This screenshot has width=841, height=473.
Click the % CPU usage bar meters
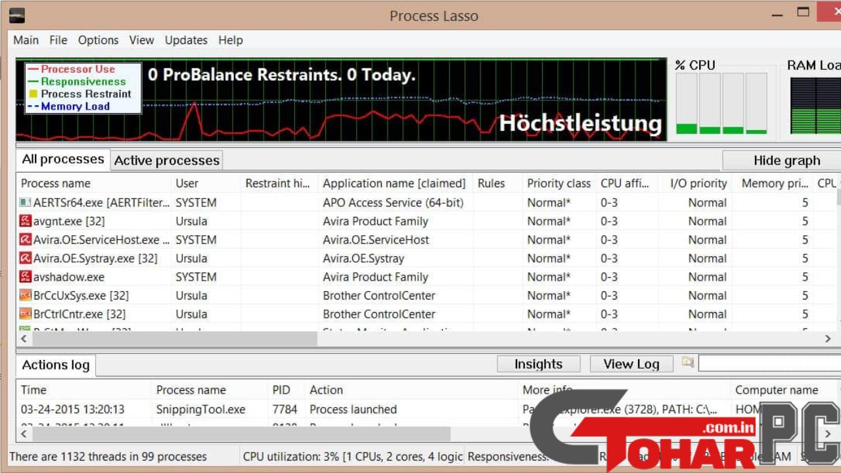pyautogui.click(x=721, y=103)
